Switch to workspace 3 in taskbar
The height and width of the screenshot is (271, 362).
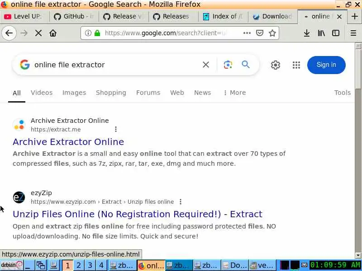coord(90,265)
